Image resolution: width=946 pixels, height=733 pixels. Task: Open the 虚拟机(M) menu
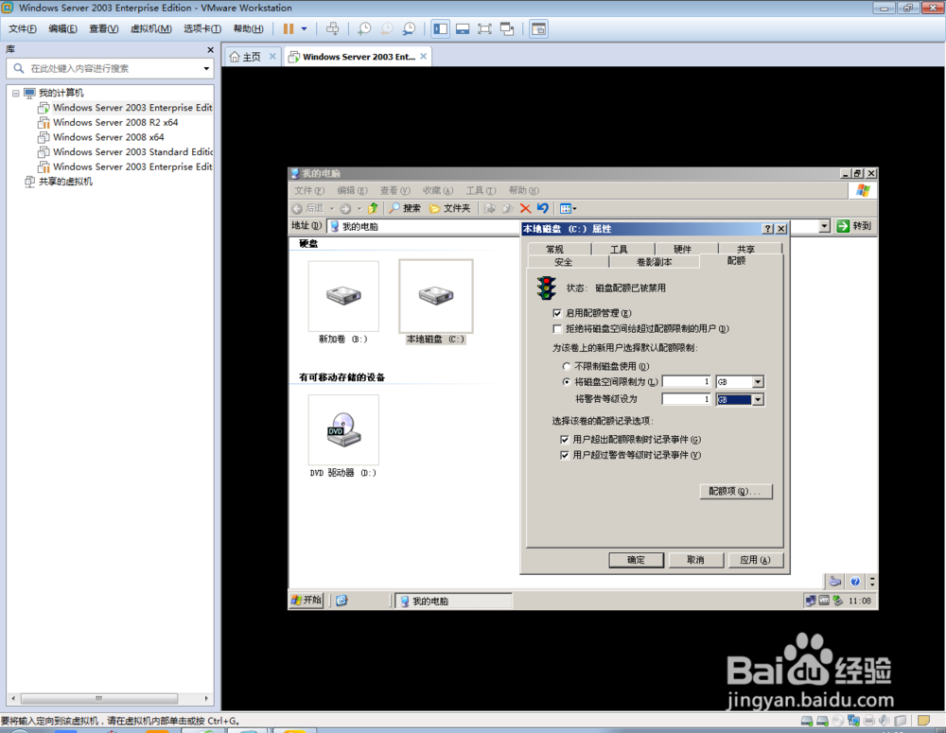150,29
